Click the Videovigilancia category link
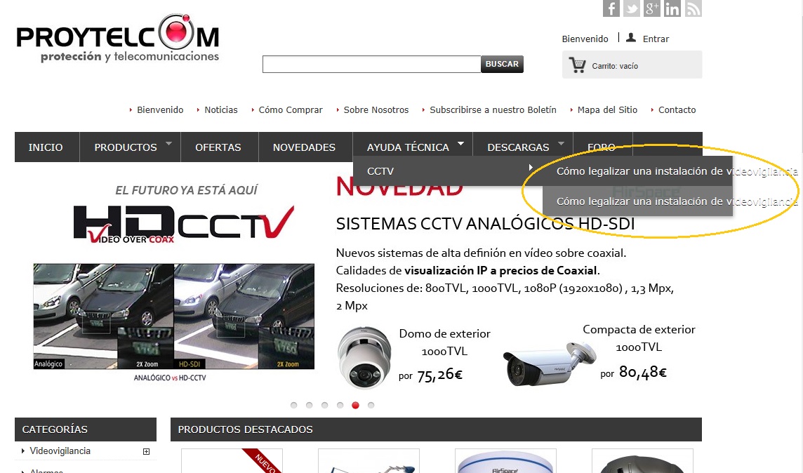The image size is (803, 473). point(60,451)
